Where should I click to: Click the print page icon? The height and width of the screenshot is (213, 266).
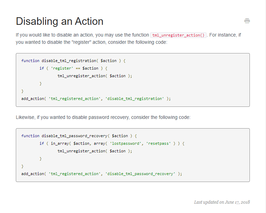tap(247, 21)
